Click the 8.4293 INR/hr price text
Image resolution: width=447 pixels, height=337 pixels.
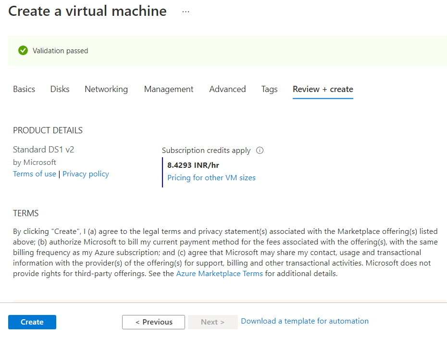pos(193,165)
